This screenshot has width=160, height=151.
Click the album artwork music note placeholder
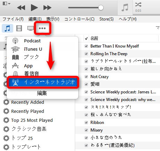tap(125, 8)
